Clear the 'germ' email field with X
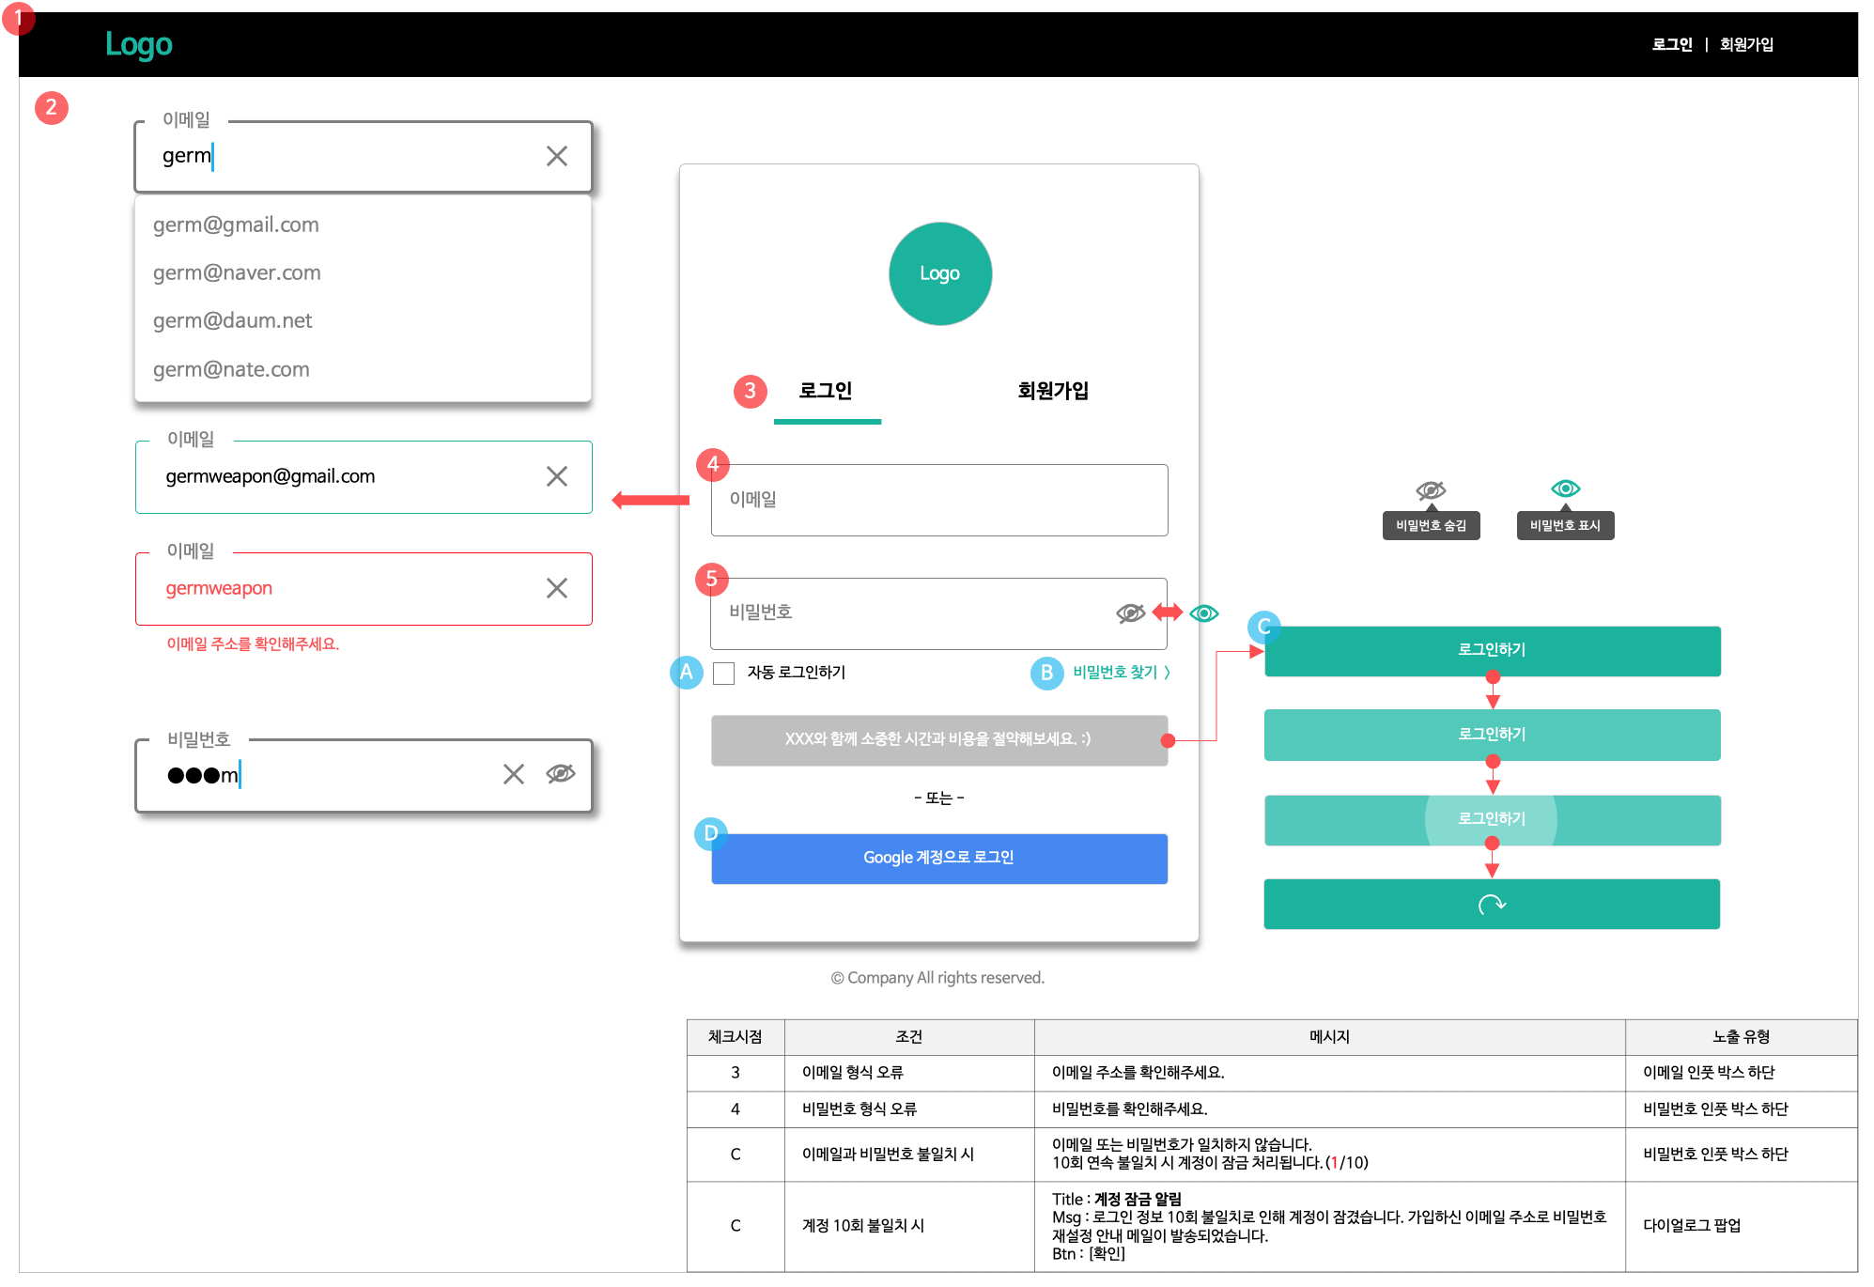Image resolution: width=1874 pixels, height=1287 pixels. tap(556, 156)
